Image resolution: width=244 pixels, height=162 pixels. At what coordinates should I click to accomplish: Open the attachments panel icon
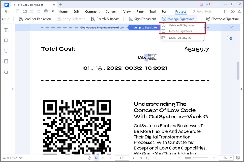pyautogui.click(x=6, y=61)
